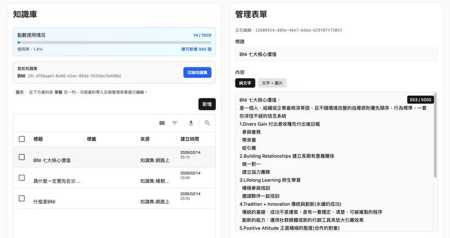This screenshot has width=450, height=238.
Task: Click the 知識集:楊朝… source cell
Action: coord(154,181)
